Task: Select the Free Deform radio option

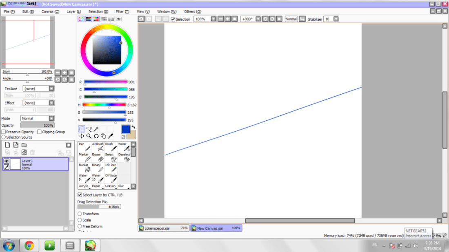Action: point(80,226)
